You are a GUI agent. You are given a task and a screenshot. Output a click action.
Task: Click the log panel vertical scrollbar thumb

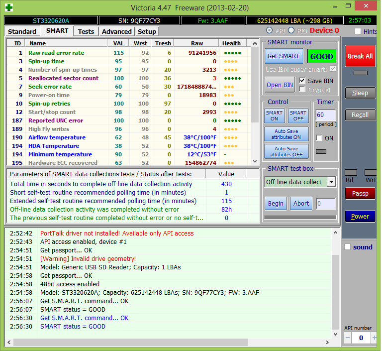coord(335,292)
